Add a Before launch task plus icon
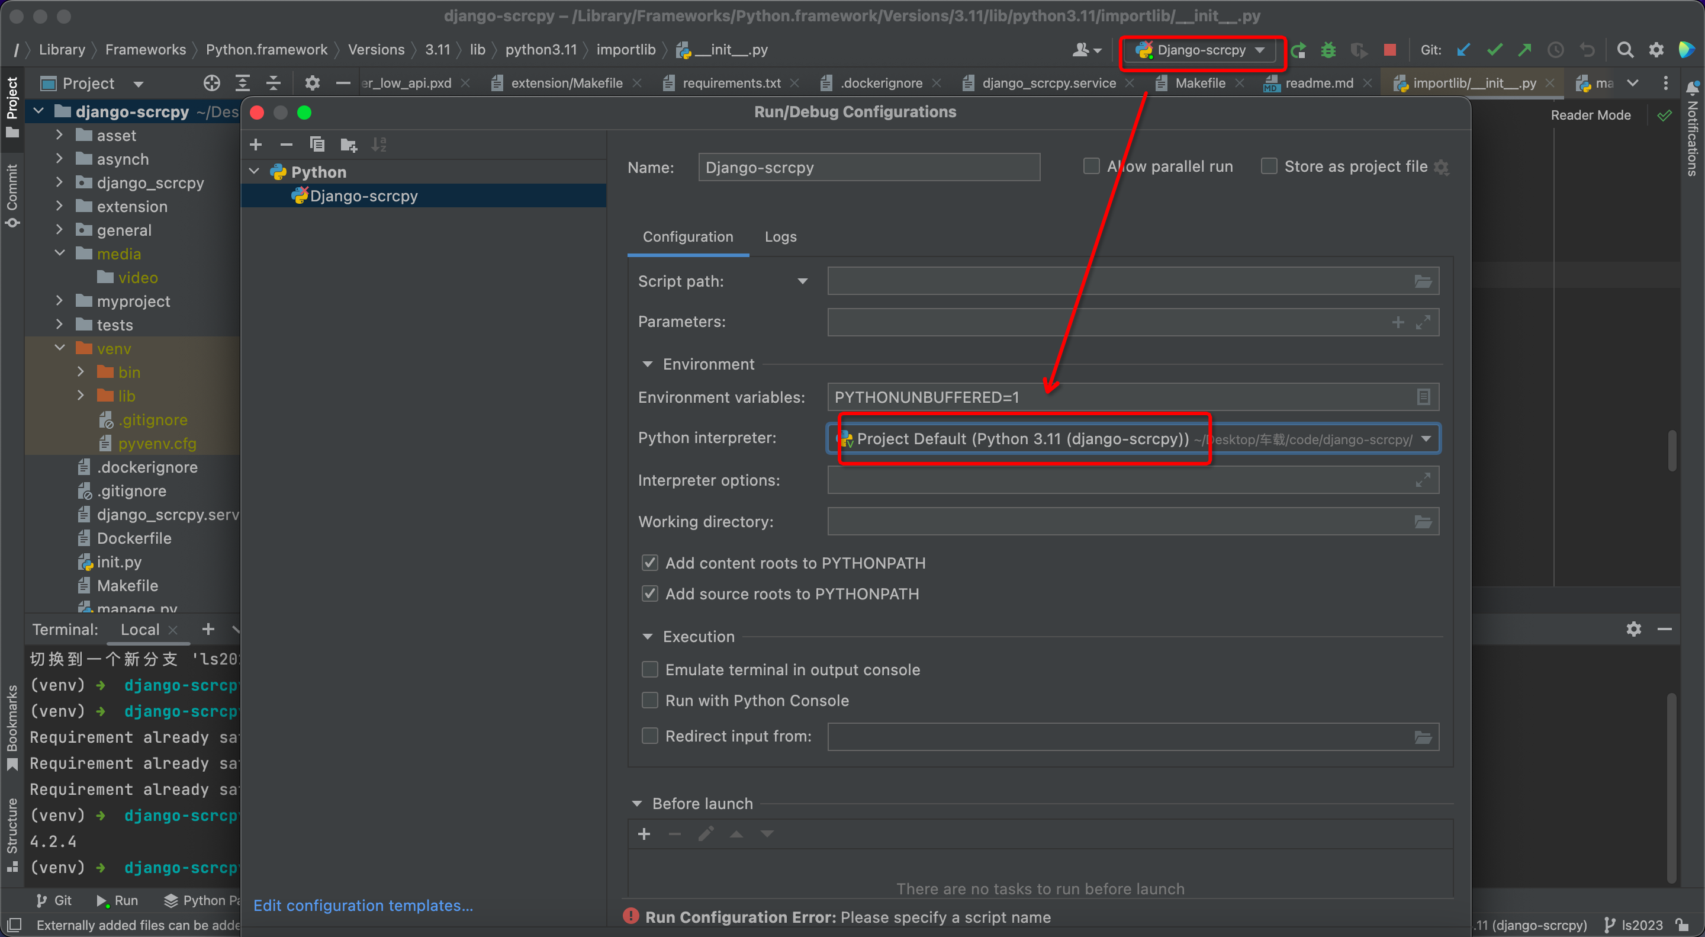The height and width of the screenshot is (937, 1705). pyautogui.click(x=644, y=834)
